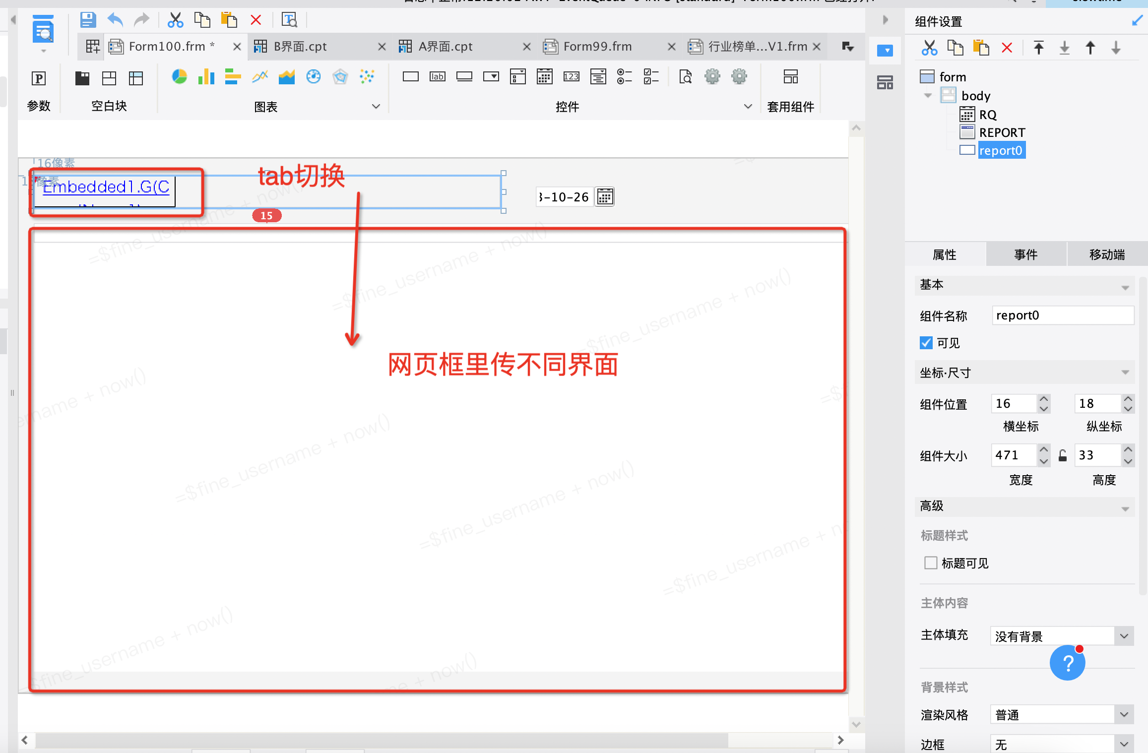
Task: Select the report0 node in the component tree
Action: coord(1001,150)
